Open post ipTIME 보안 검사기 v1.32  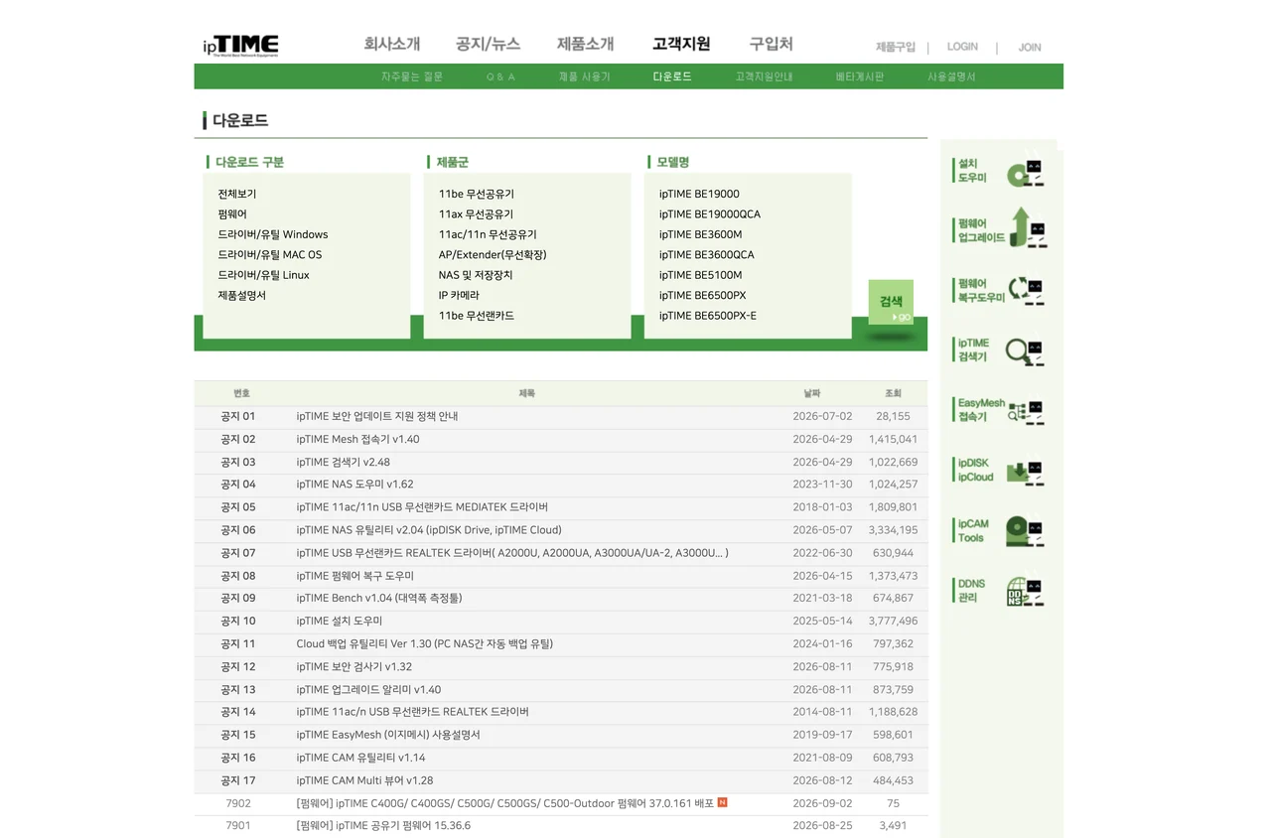(x=353, y=667)
